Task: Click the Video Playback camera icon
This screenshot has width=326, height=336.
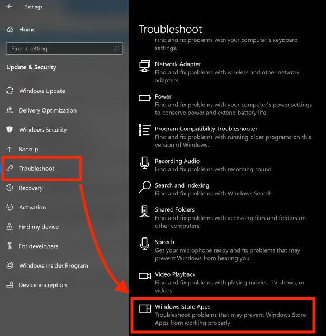Action: [x=145, y=276]
